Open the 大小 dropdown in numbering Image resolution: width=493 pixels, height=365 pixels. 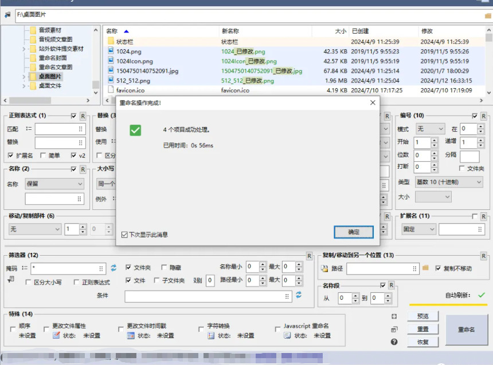(x=433, y=197)
